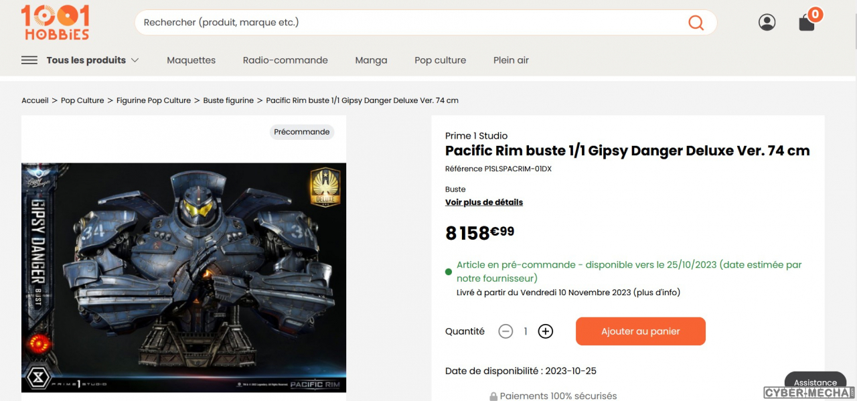
Task: Open the Buste figurine breadcrumb
Action: click(x=228, y=100)
